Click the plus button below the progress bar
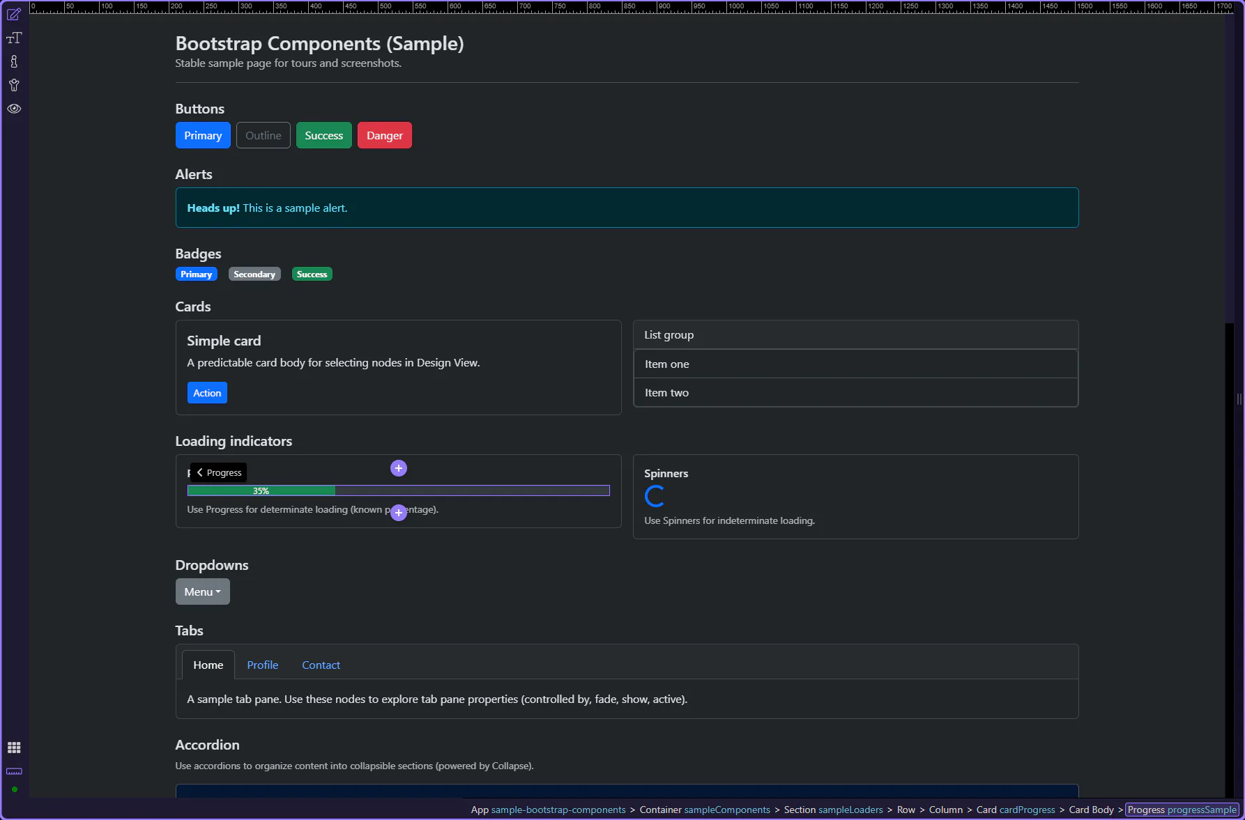The image size is (1245, 820). tap(399, 513)
